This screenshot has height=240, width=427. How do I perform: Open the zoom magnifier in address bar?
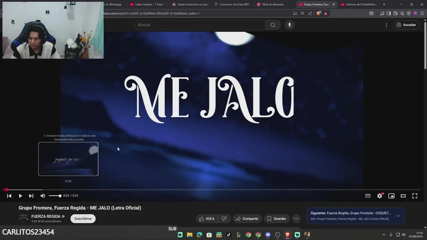303,13
